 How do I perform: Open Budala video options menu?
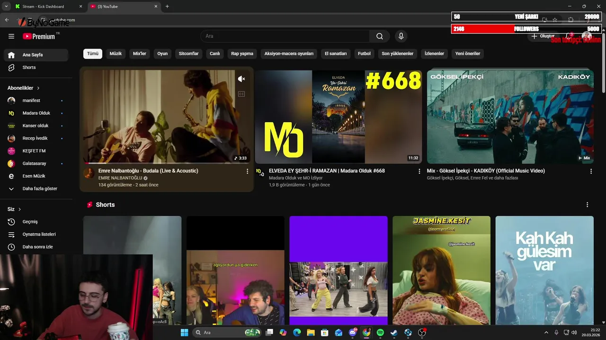(247, 171)
